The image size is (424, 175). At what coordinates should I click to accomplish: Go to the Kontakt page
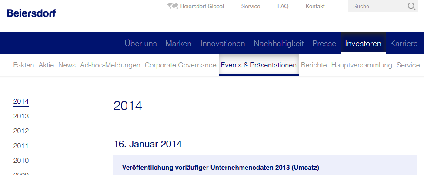[315, 6]
